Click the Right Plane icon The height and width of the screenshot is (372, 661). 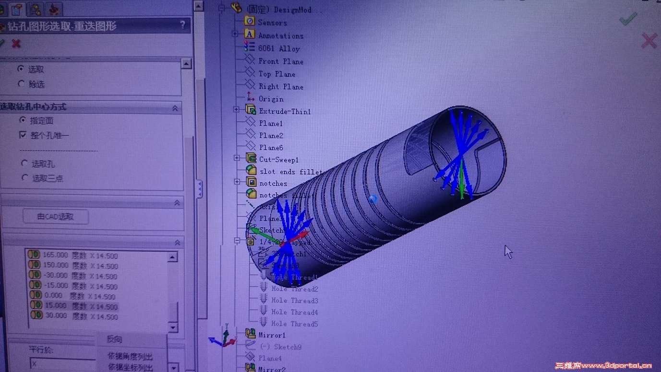(x=250, y=85)
